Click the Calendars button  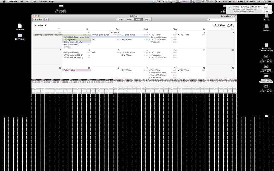(38, 20)
